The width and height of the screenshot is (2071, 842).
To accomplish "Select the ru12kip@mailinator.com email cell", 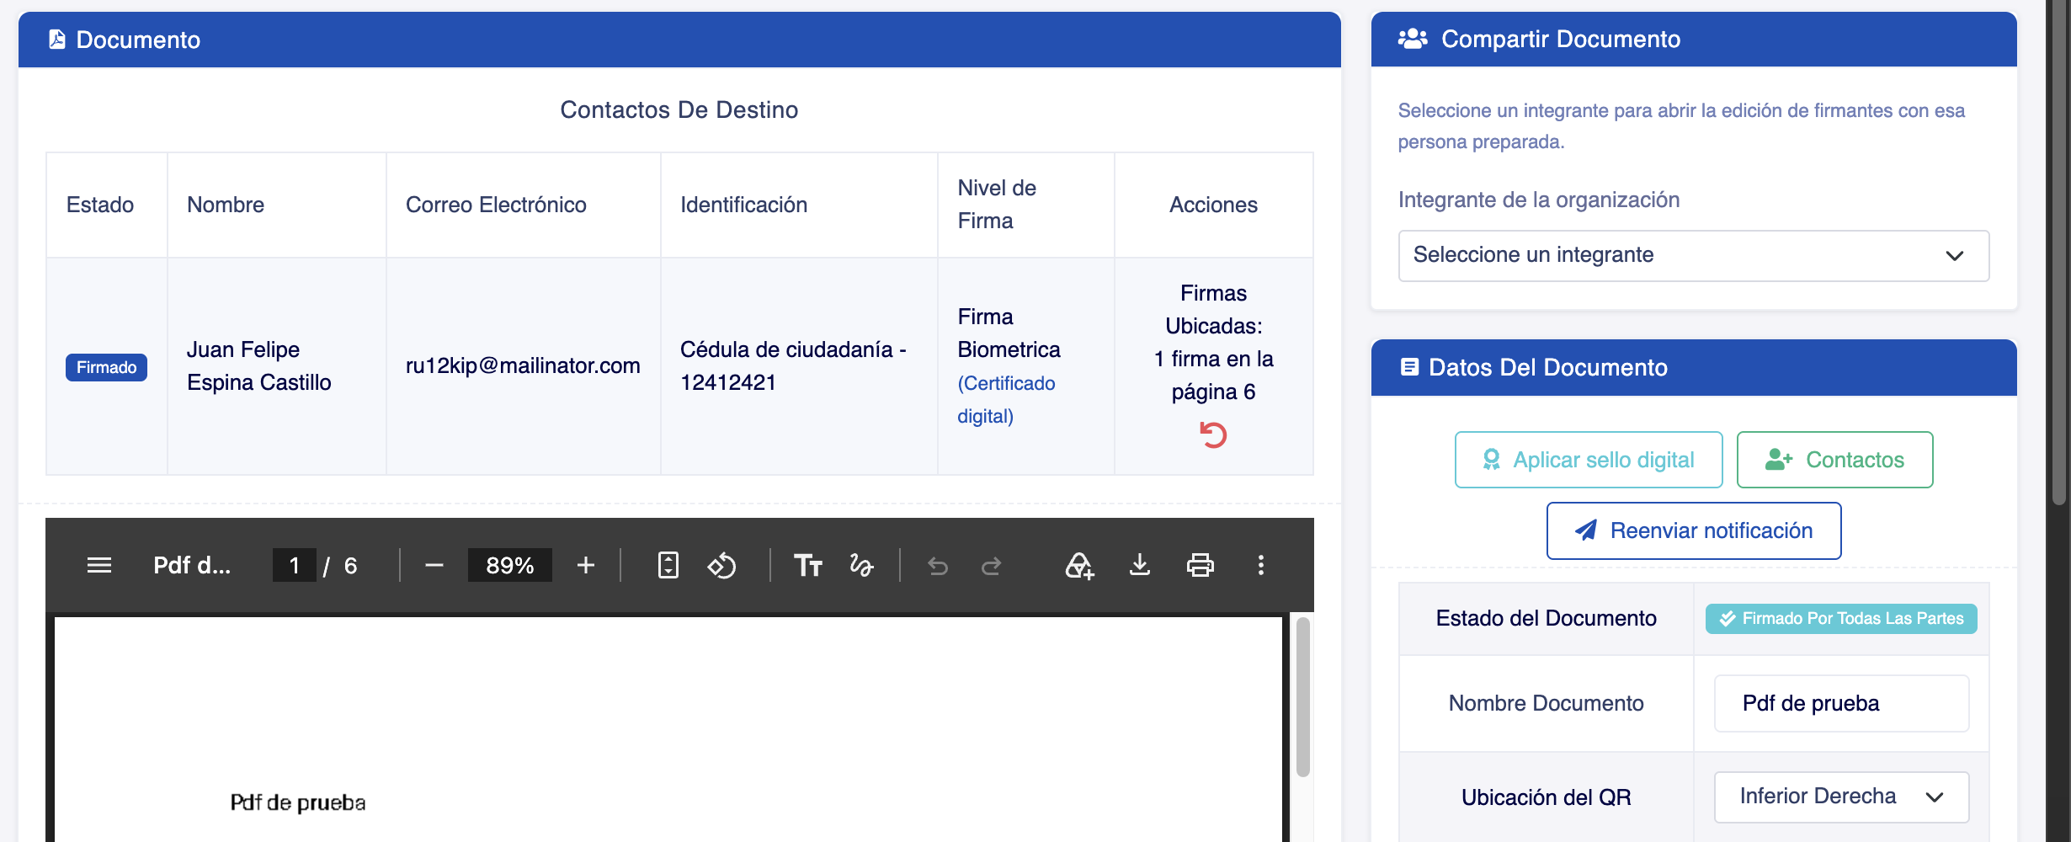I will pyautogui.click(x=523, y=365).
